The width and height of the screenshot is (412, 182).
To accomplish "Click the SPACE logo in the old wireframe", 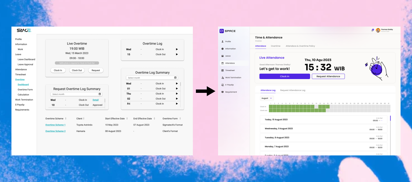I will click(24, 31).
